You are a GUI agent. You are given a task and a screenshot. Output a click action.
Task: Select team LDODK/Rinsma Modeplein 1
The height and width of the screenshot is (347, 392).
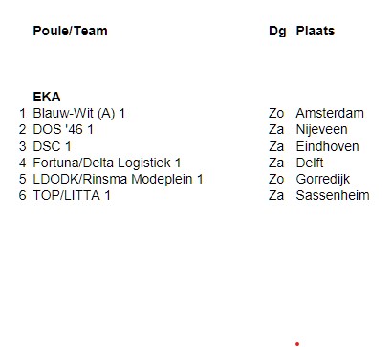point(118,179)
